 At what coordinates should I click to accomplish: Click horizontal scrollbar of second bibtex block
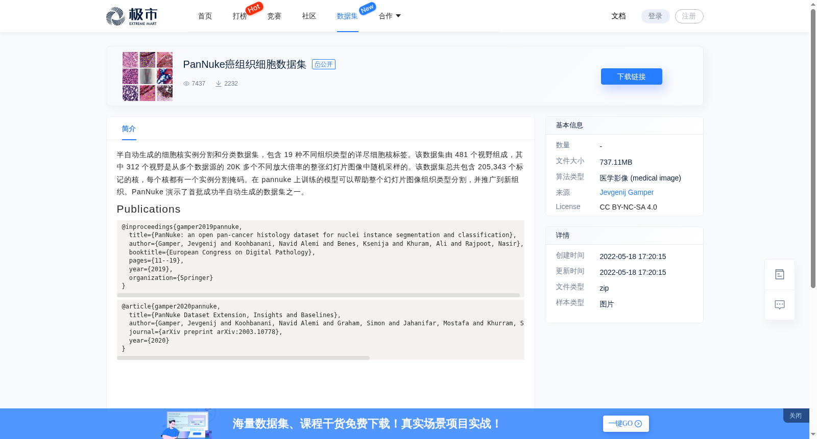coord(243,358)
